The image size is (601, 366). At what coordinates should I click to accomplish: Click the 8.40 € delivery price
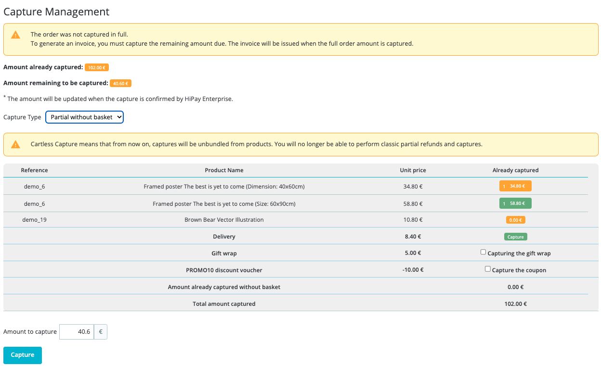(413, 237)
